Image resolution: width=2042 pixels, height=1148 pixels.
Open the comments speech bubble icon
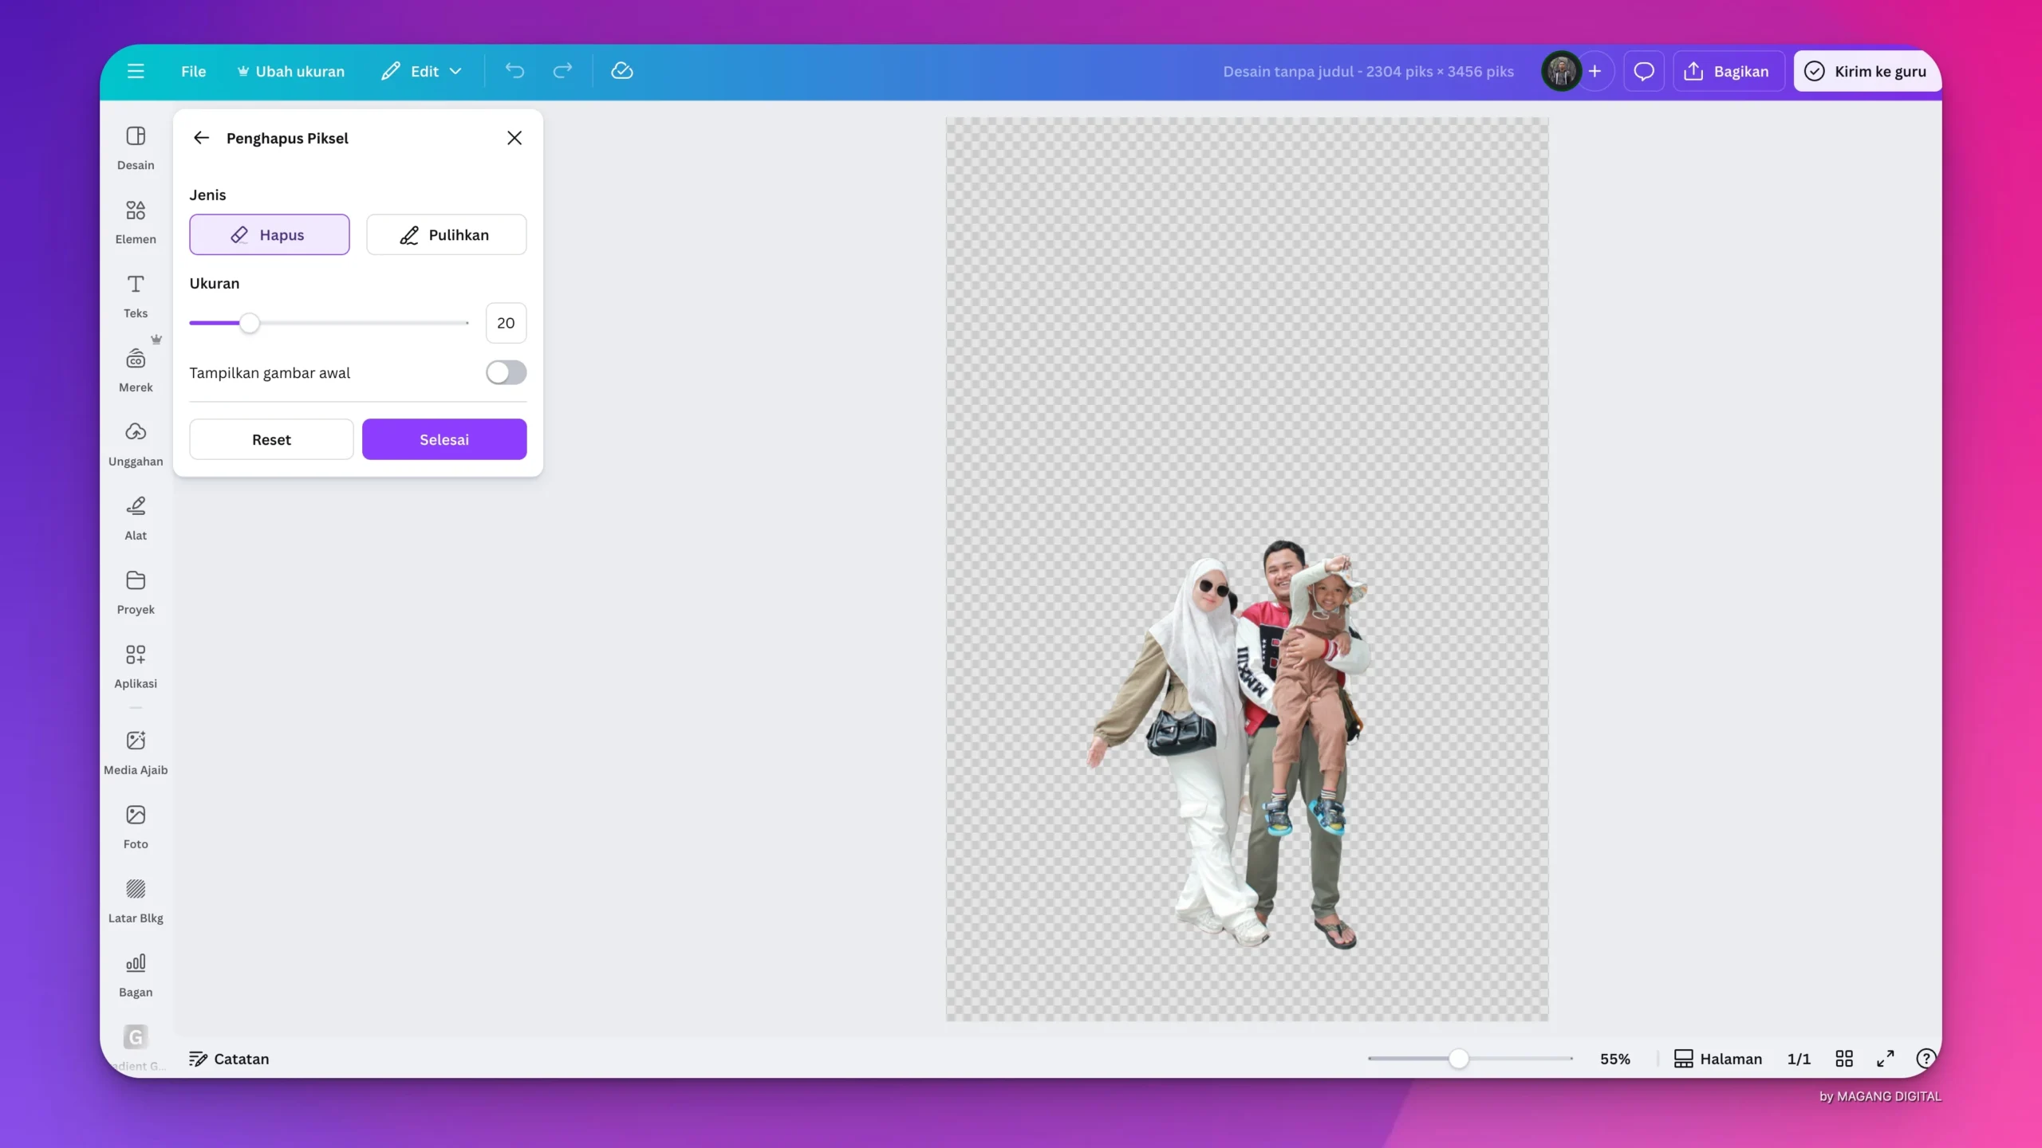[x=1643, y=71]
